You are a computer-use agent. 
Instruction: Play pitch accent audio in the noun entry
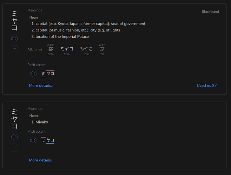(x=33, y=74)
